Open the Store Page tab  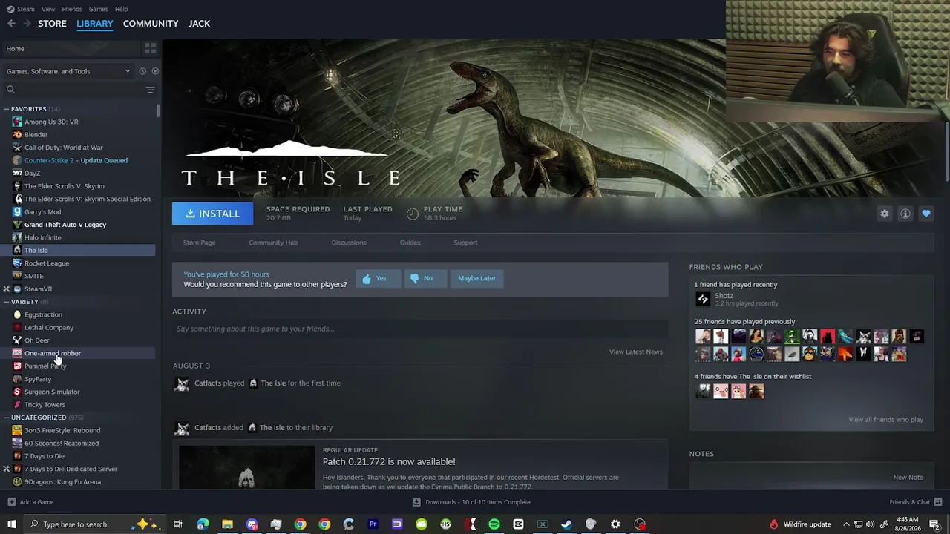(199, 243)
